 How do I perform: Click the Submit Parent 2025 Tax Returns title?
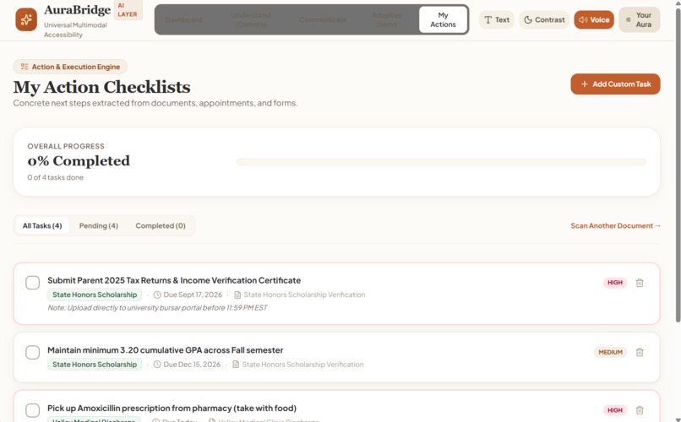(174, 280)
